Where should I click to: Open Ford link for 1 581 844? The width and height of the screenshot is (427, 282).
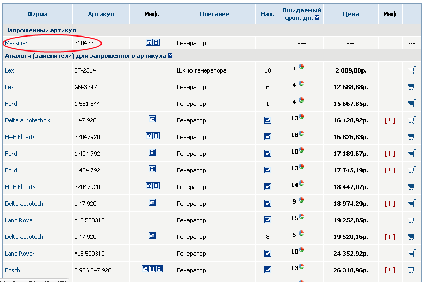11,104
